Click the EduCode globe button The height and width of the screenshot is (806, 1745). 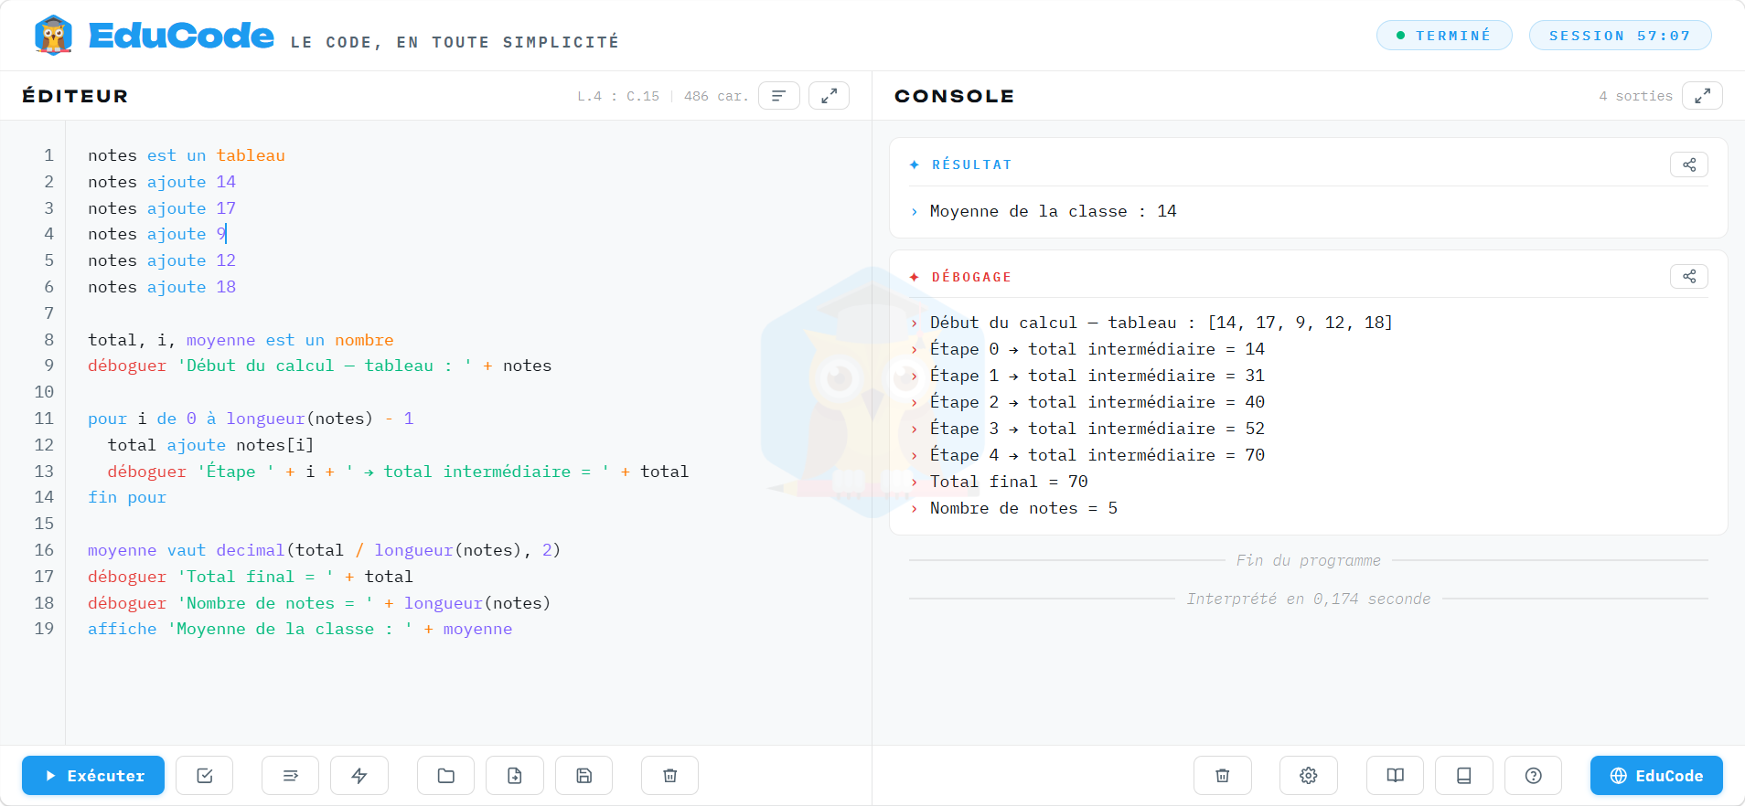point(1656,776)
